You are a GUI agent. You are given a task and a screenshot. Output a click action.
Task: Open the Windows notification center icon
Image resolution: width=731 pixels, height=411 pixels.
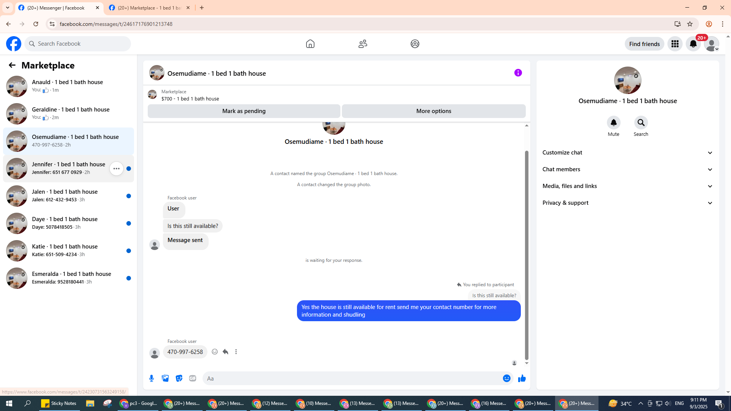(719, 403)
